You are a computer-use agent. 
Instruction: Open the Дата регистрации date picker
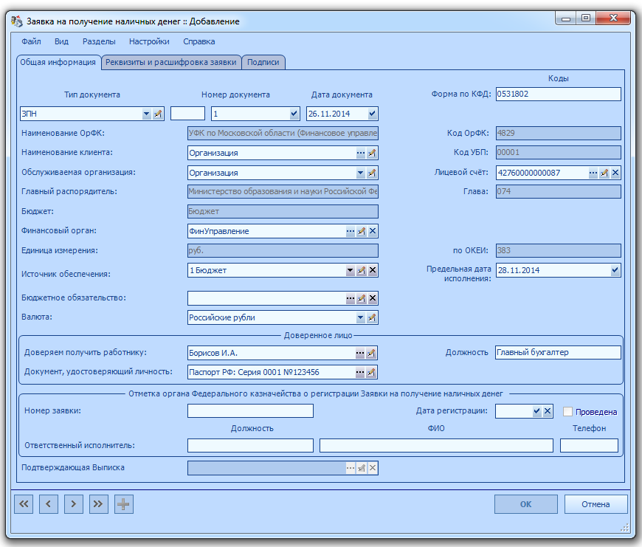[536, 411]
